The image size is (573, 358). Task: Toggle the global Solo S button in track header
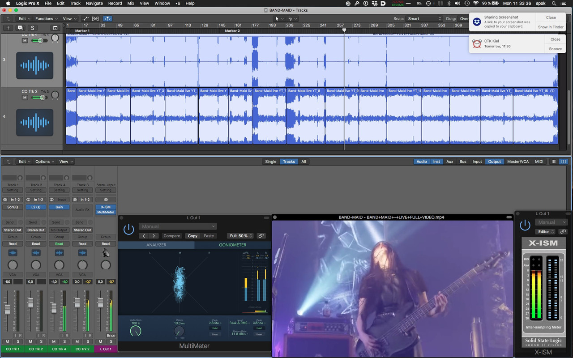click(33, 28)
